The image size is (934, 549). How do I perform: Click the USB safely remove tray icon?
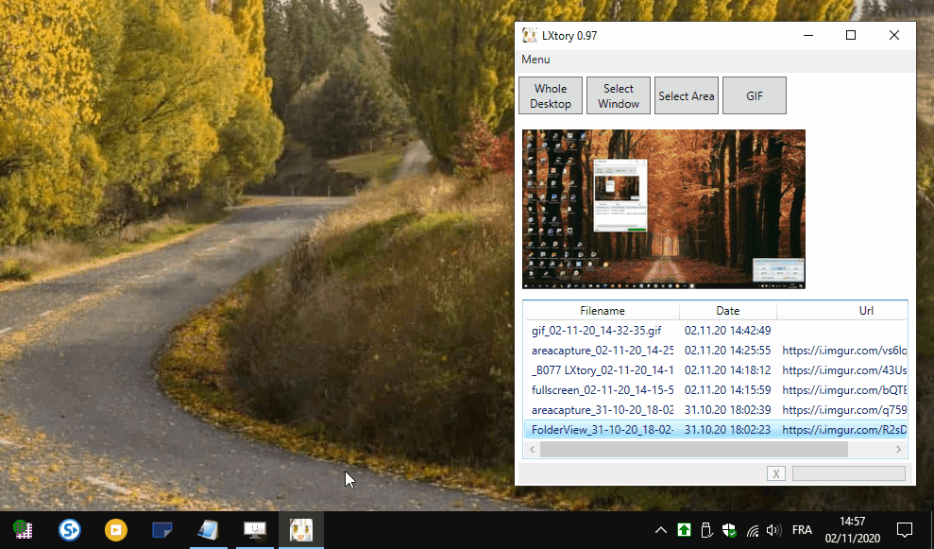706,529
